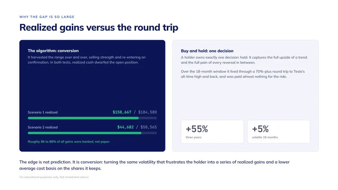Click the holder owns exactly one decision text
Screen dimensions: 338x190
coord(244,60)
